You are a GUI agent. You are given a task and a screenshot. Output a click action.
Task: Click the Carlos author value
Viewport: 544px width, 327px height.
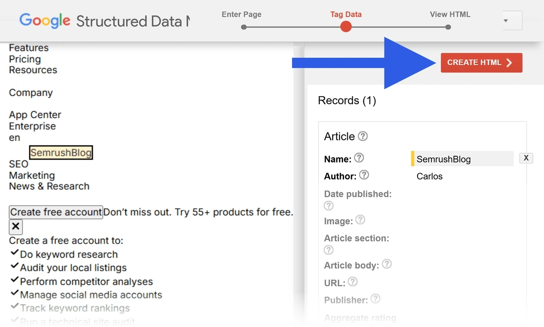pyautogui.click(x=429, y=176)
